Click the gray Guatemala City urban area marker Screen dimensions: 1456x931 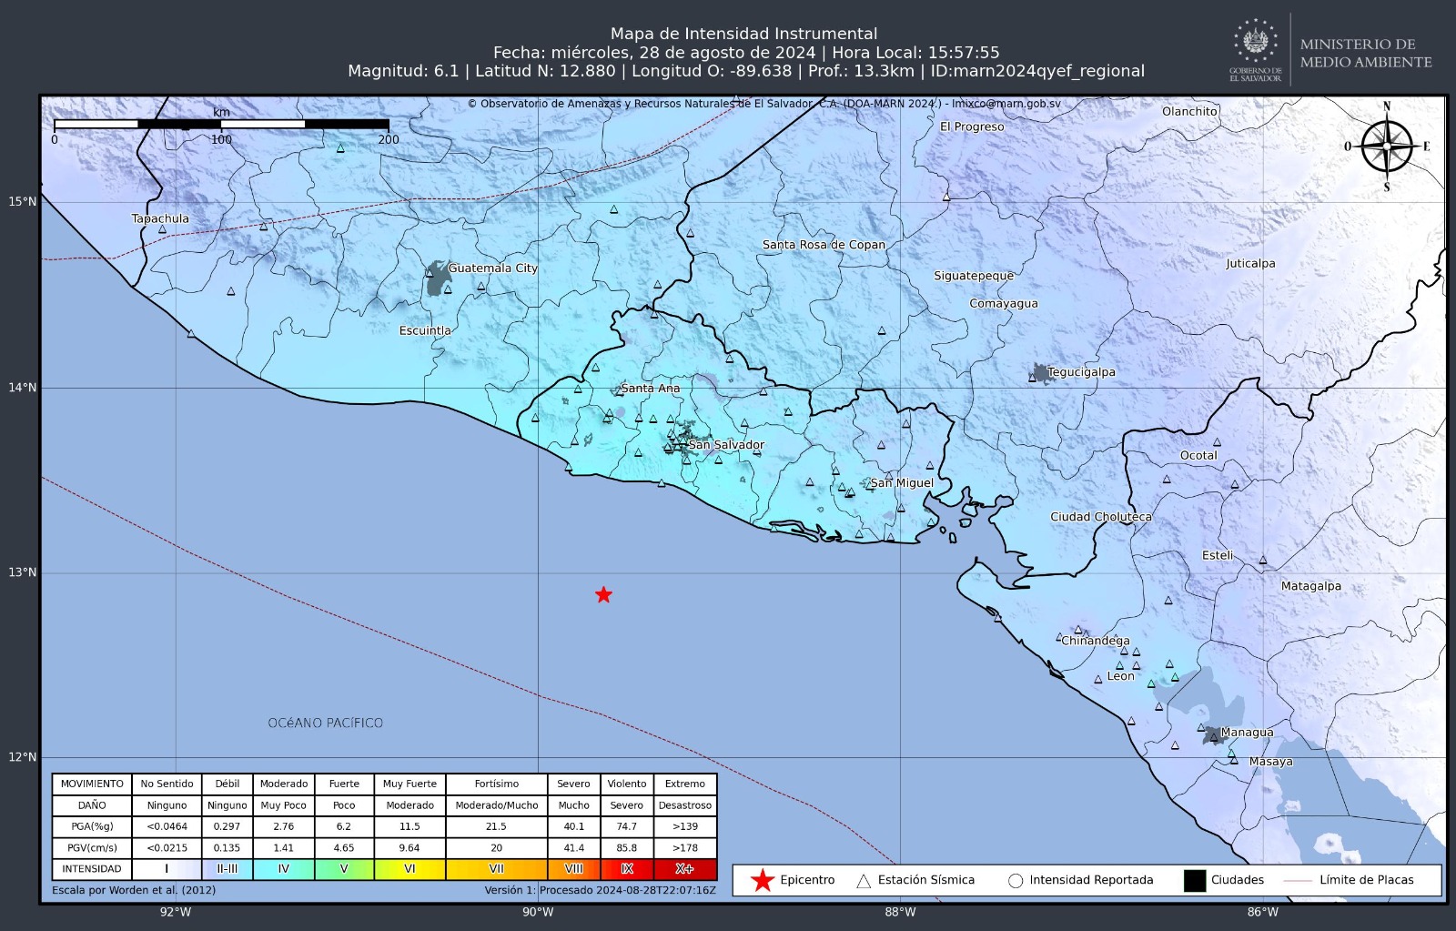pos(437,278)
